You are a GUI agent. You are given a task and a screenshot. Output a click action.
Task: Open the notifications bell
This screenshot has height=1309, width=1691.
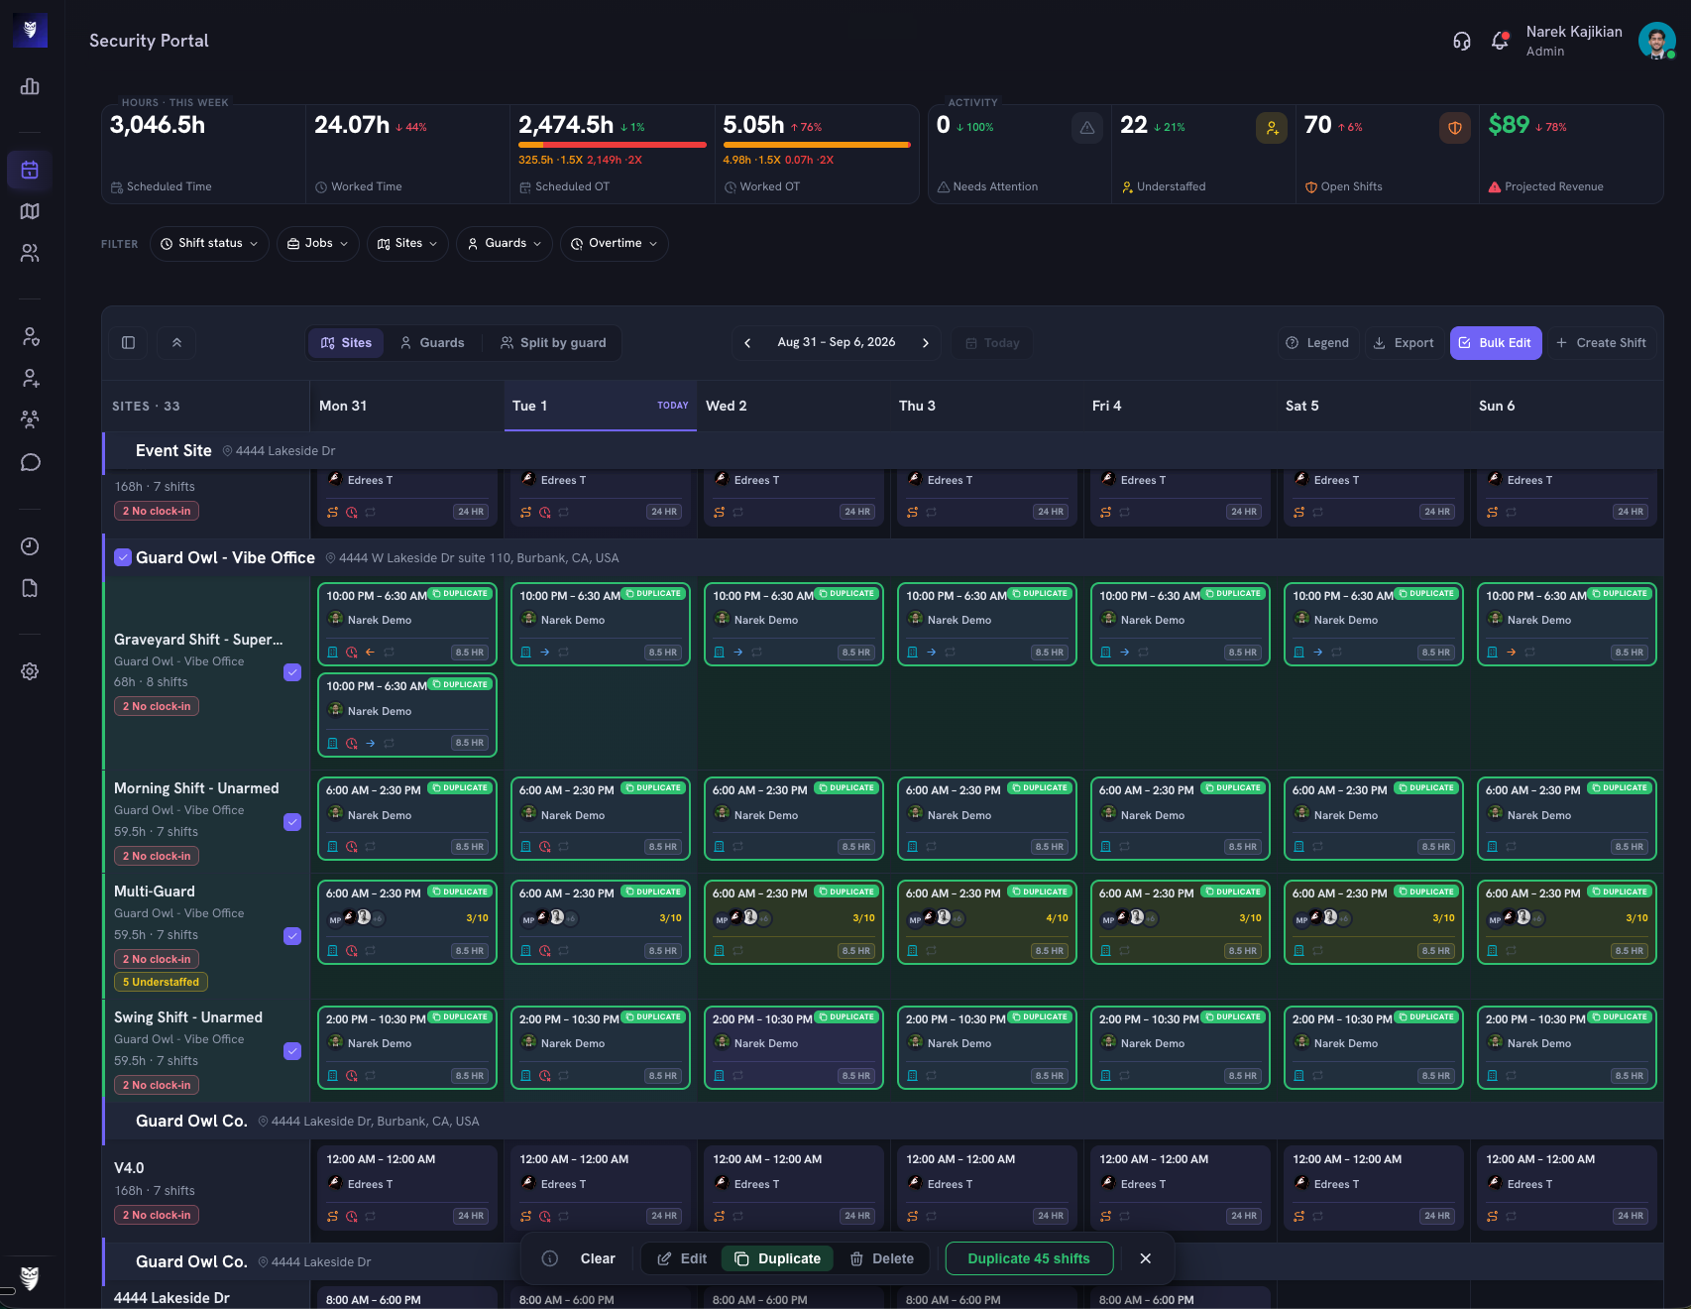[x=1500, y=41]
